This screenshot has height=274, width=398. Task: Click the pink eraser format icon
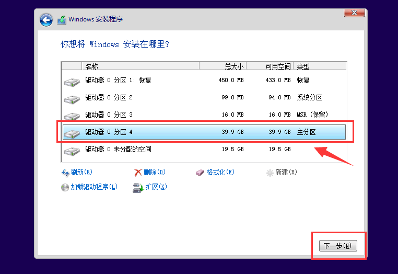(x=200, y=173)
